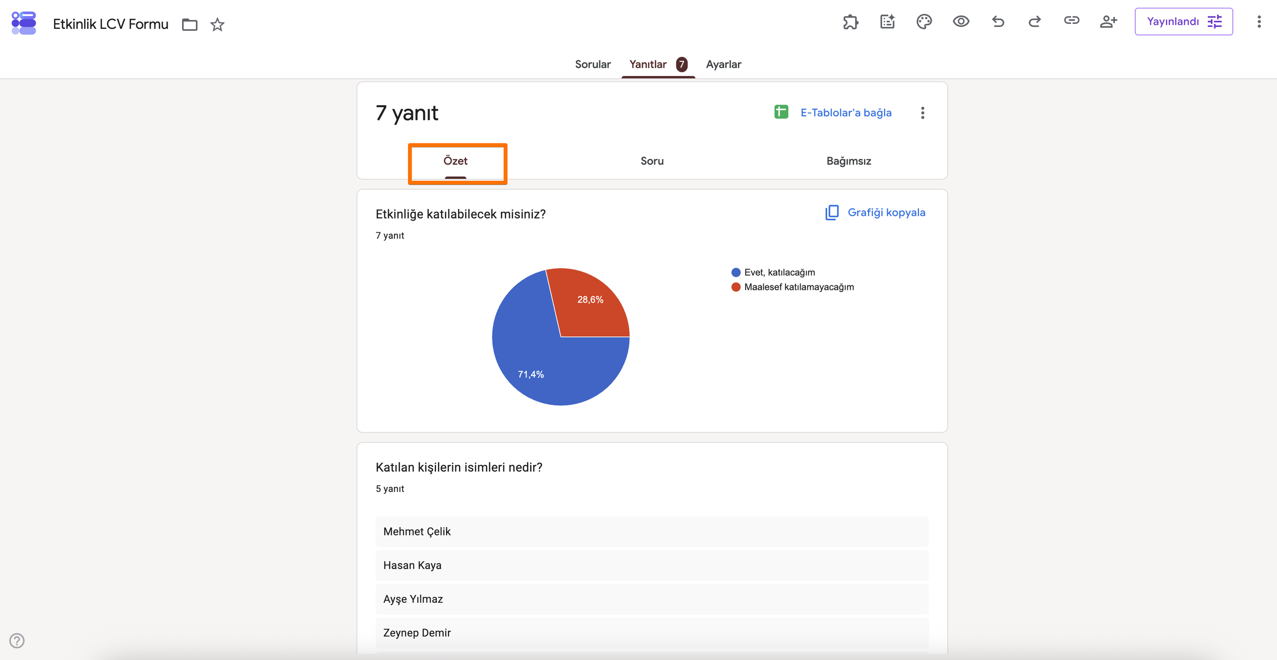This screenshot has width=1277, height=660.
Task: Move form to folder icon
Action: pyautogui.click(x=190, y=24)
